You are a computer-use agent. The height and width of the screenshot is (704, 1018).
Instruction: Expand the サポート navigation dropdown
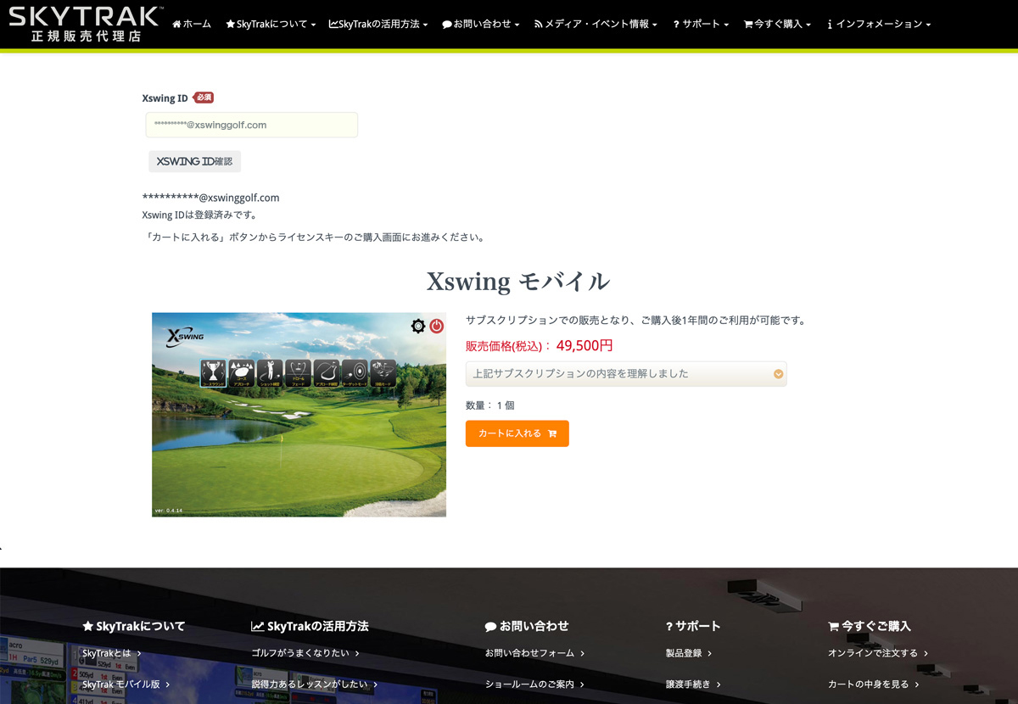point(701,25)
